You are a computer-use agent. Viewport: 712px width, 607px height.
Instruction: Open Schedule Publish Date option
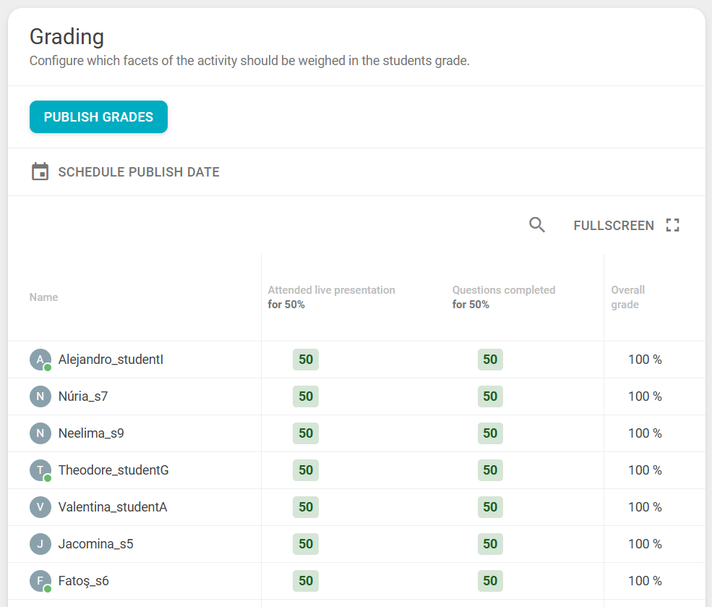(125, 171)
